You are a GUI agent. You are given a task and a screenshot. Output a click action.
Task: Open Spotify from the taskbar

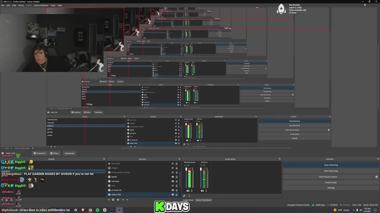(97, 210)
